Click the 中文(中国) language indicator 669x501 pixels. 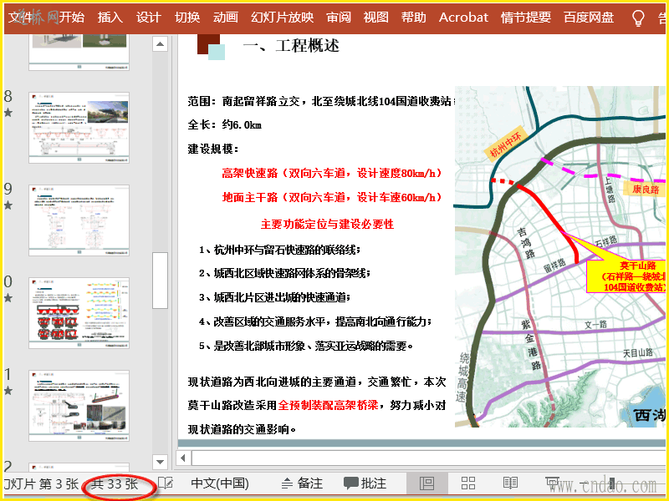[220, 483]
